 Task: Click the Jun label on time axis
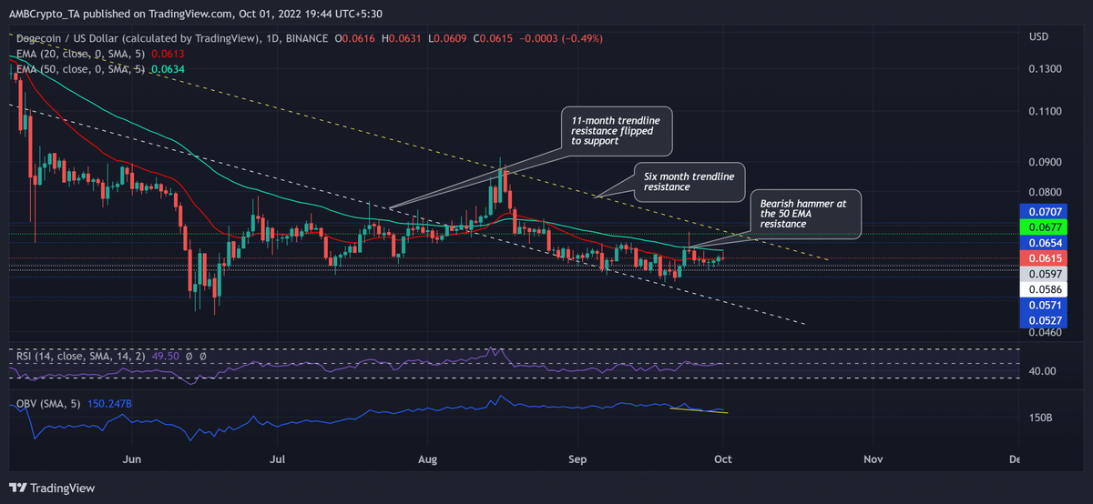tap(133, 459)
